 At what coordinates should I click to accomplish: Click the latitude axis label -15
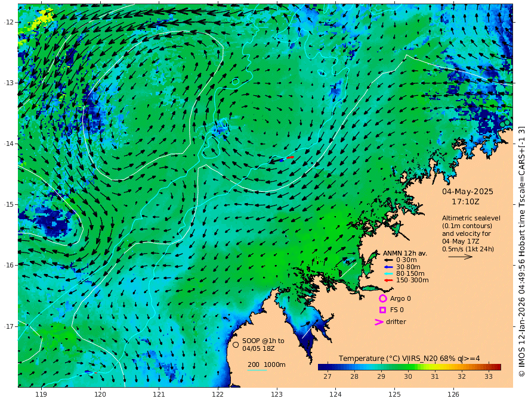[x=9, y=204]
